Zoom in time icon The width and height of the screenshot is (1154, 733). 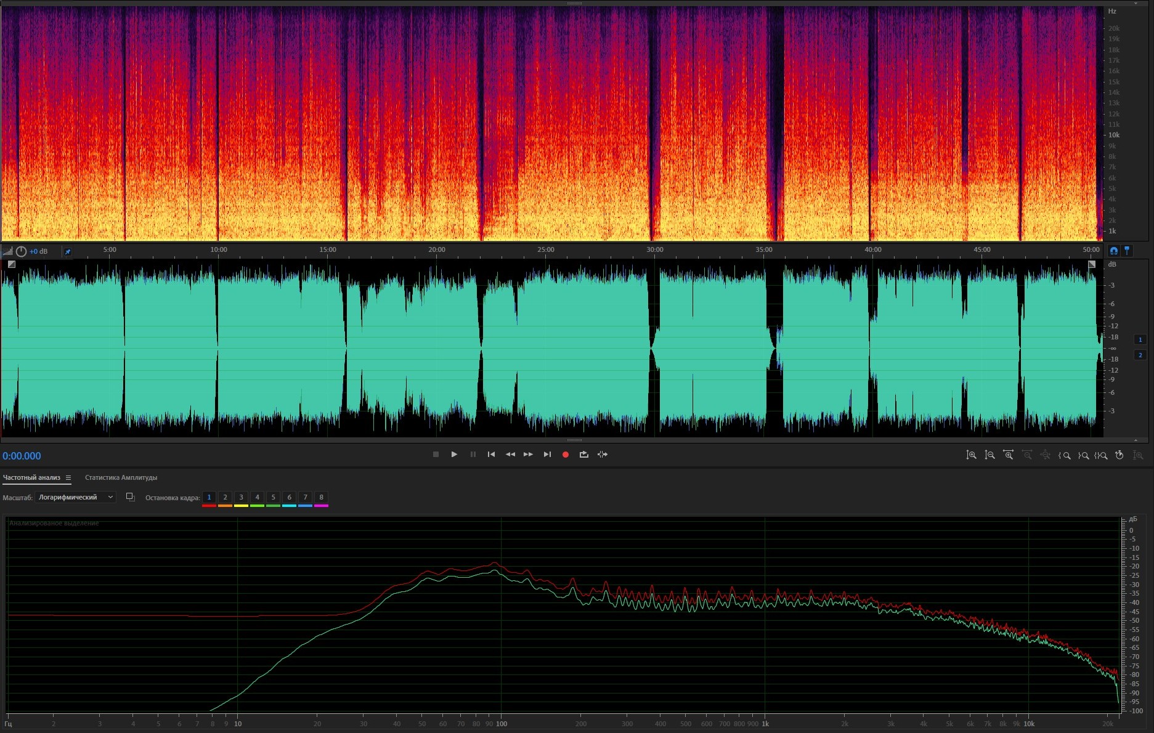(x=1008, y=455)
